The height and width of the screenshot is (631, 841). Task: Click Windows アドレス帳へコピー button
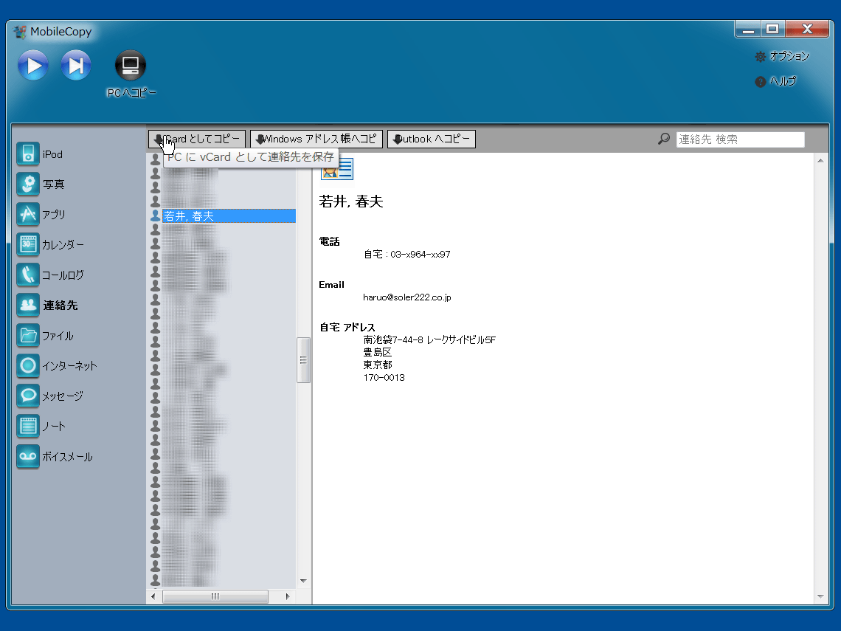pos(316,139)
